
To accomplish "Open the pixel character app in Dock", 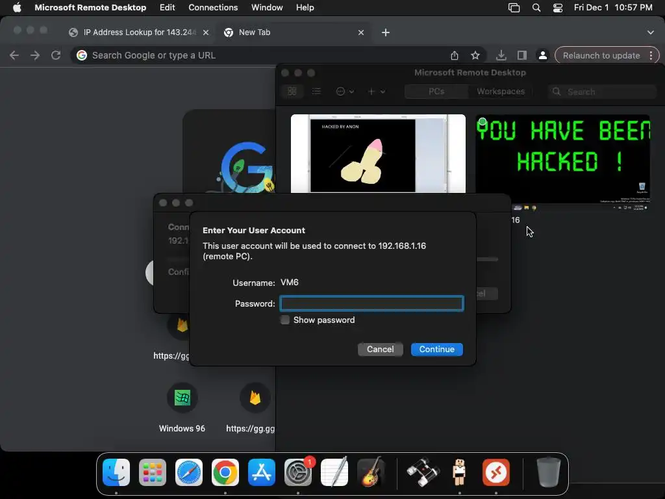I will click(459, 472).
